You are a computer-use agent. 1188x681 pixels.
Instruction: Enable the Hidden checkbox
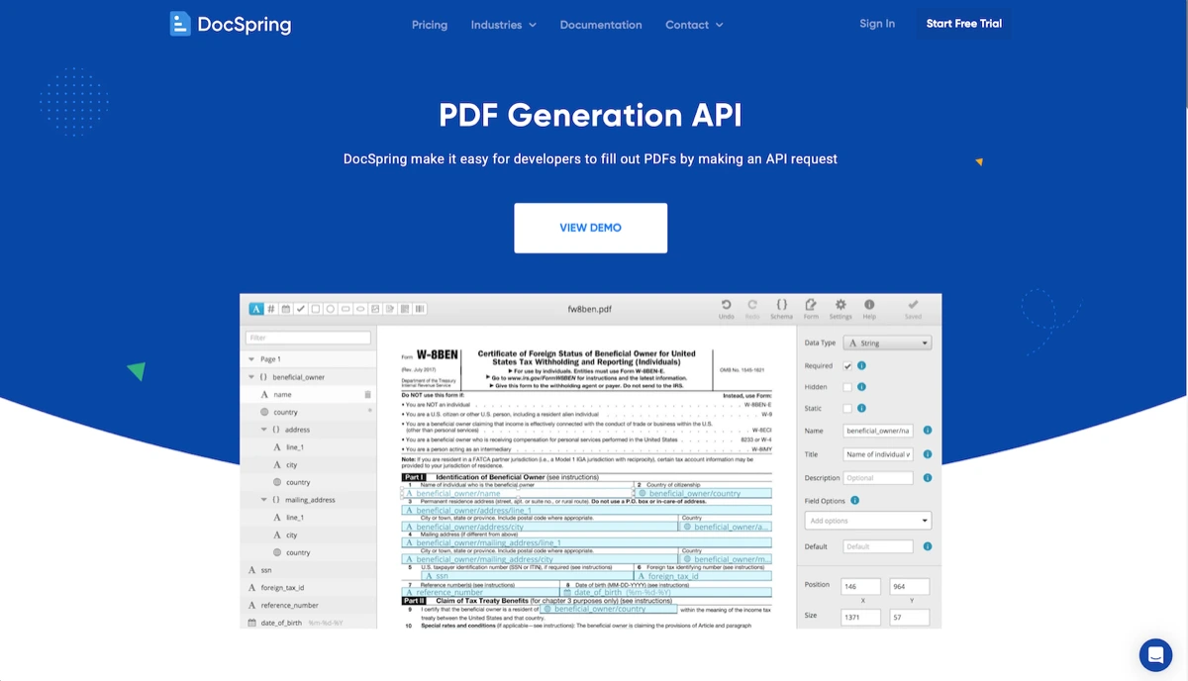pyautogui.click(x=847, y=387)
